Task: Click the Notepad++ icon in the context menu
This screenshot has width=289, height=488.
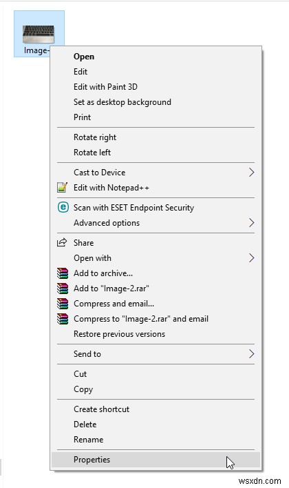Action: [x=63, y=188]
